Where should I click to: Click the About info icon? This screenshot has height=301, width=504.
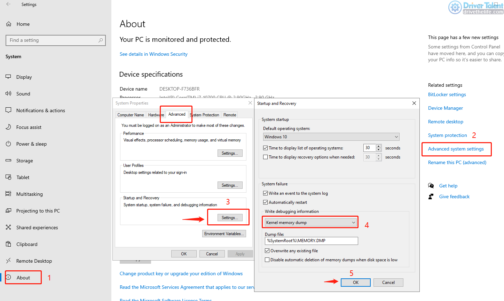[8, 277]
